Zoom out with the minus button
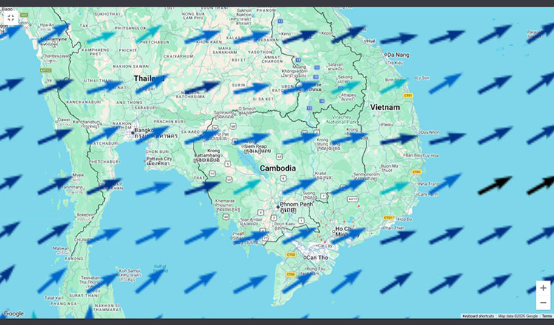 pyautogui.click(x=543, y=303)
